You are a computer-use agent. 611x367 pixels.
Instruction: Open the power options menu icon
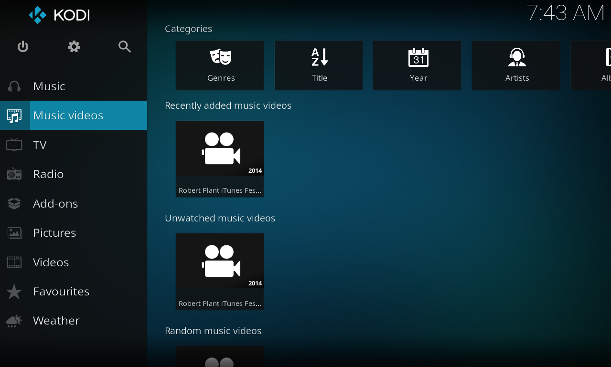click(x=23, y=47)
